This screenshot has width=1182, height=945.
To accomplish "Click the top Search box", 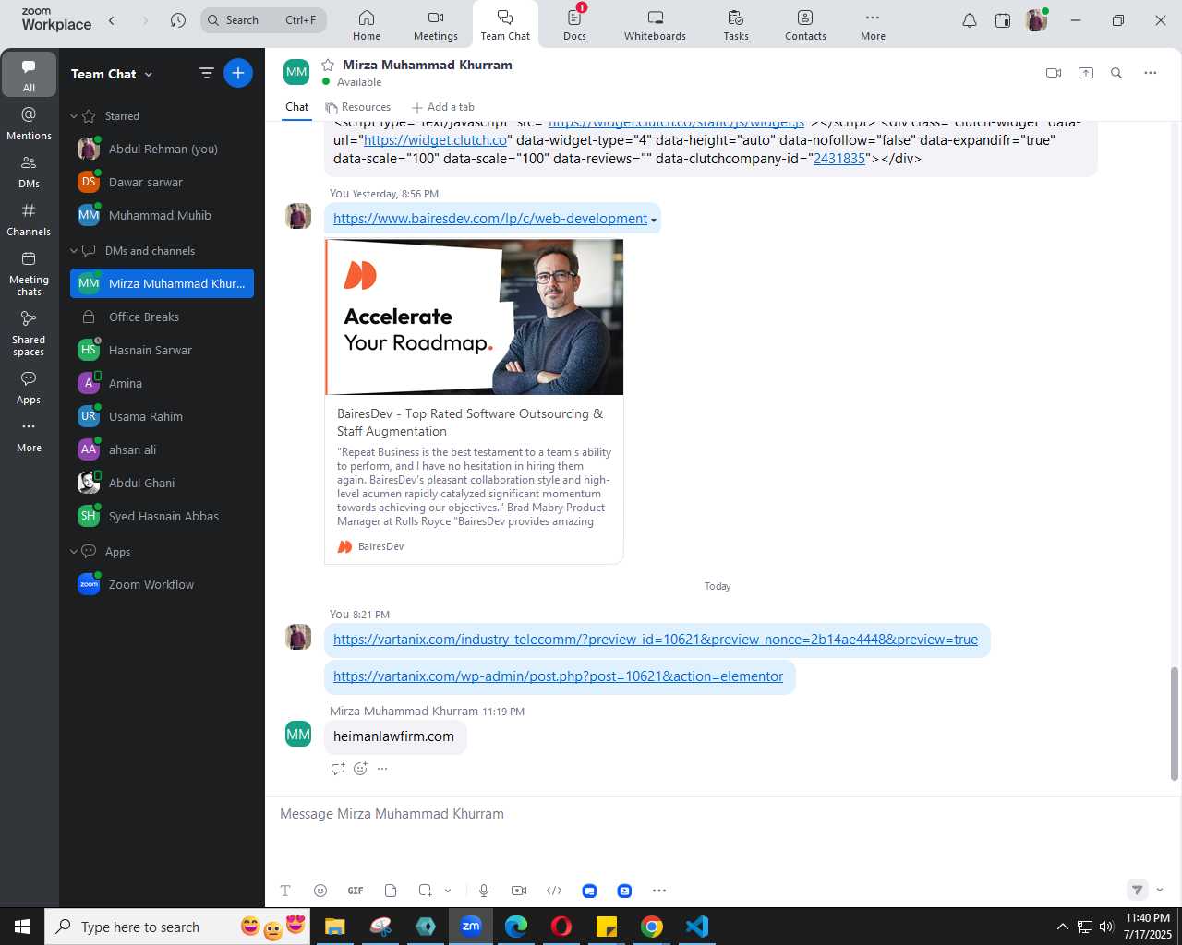I will pyautogui.click(x=264, y=20).
